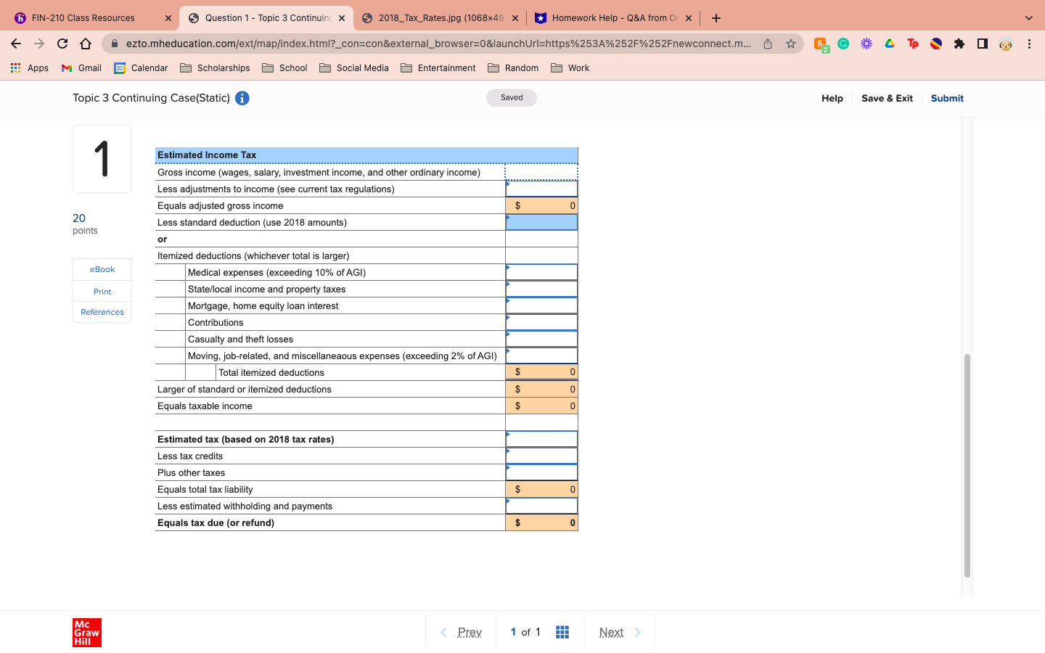Switch to the Homework Help Q&A tab

(x=612, y=17)
